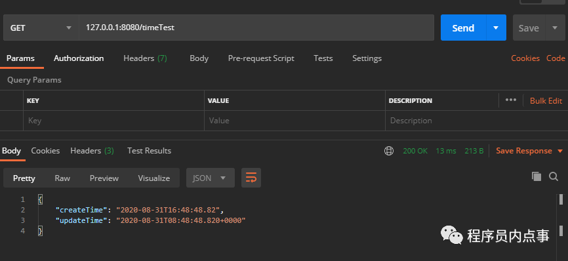Switch to the Authorization tab
Viewport: 568px width, 261px height.
pos(79,58)
